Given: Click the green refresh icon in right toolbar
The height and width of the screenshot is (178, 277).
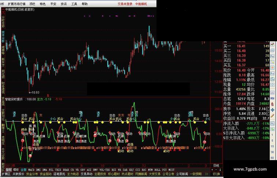Looking at the screenshot, I should pos(272,129).
